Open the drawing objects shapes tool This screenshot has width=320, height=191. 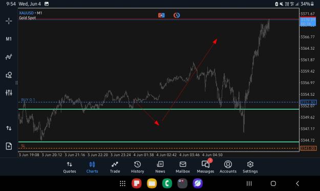(x=9, y=75)
